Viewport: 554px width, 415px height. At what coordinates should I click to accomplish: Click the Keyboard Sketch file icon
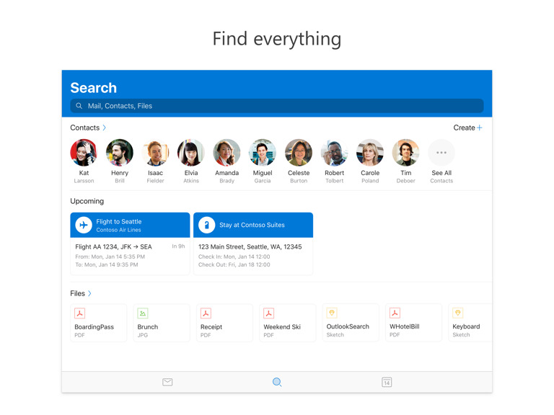click(458, 313)
